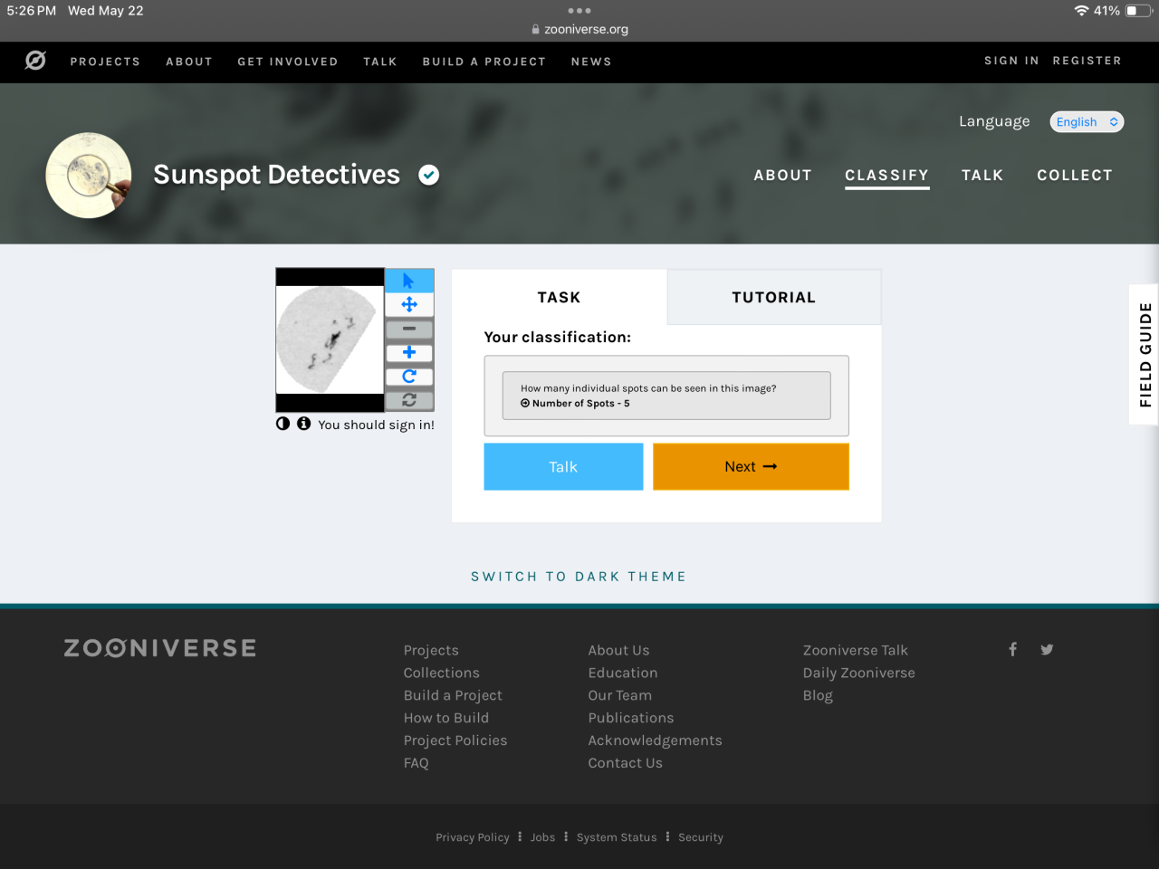Click the verified checkmark badge beside Sunspot Detectives

coord(429,175)
